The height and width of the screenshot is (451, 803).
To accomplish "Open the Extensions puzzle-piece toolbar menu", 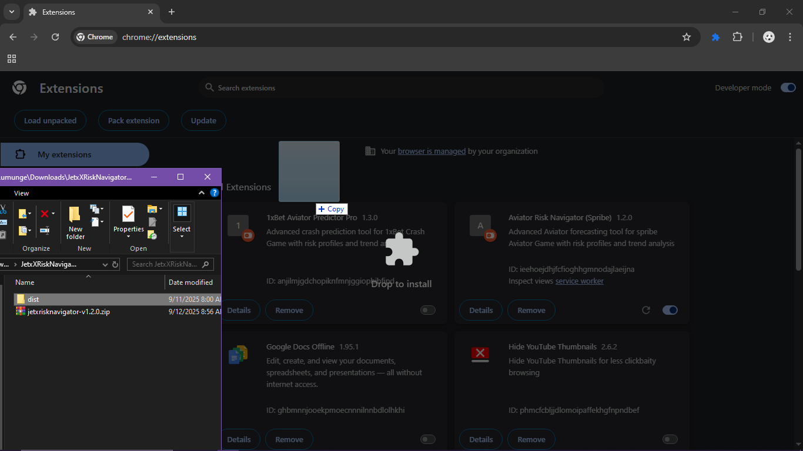I will (x=737, y=37).
